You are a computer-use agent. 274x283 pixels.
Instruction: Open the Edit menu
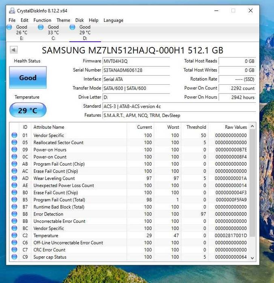pyautogui.click(x=24, y=20)
